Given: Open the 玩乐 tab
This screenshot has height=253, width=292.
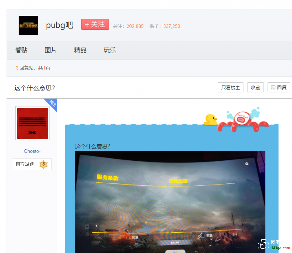Looking at the screenshot, I should 110,50.
